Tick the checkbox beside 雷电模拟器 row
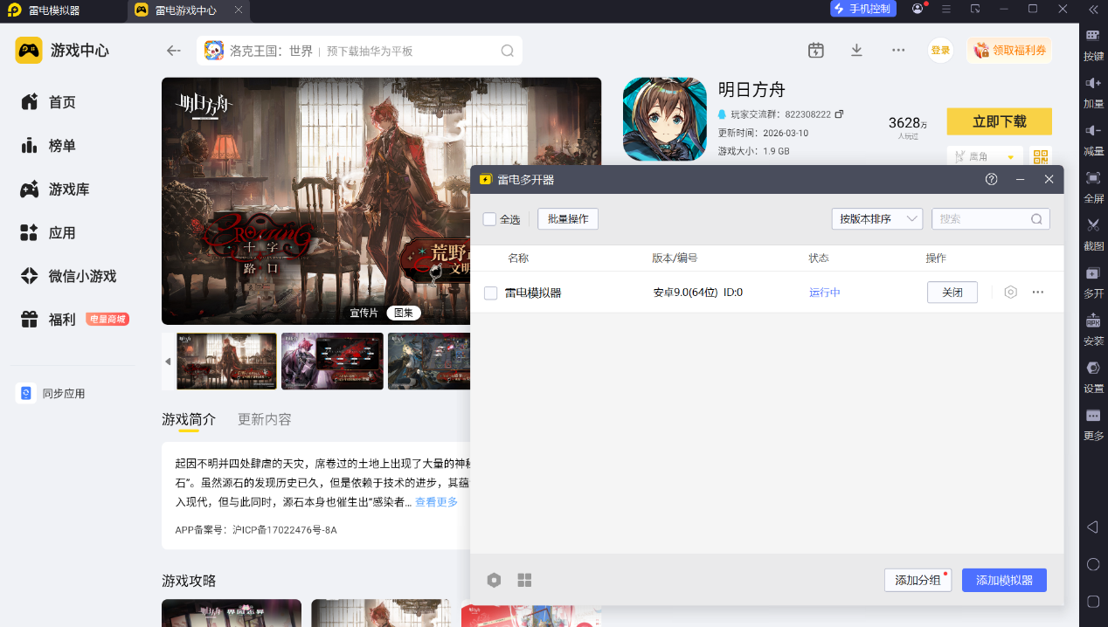Viewport: 1108px width, 627px height. click(491, 293)
